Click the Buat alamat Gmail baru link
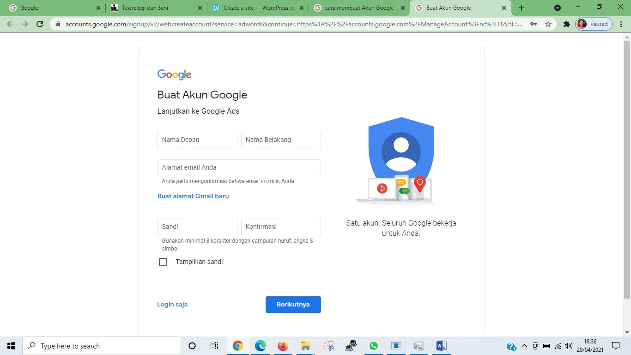The width and height of the screenshot is (631, 355). point(193,196)
